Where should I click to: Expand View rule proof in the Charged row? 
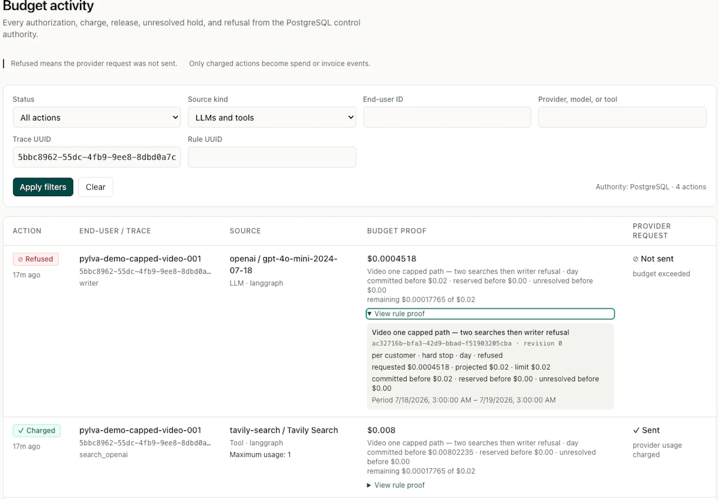(x=396, y=485)
